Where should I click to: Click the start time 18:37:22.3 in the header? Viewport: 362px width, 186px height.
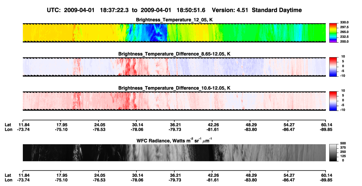115,10
